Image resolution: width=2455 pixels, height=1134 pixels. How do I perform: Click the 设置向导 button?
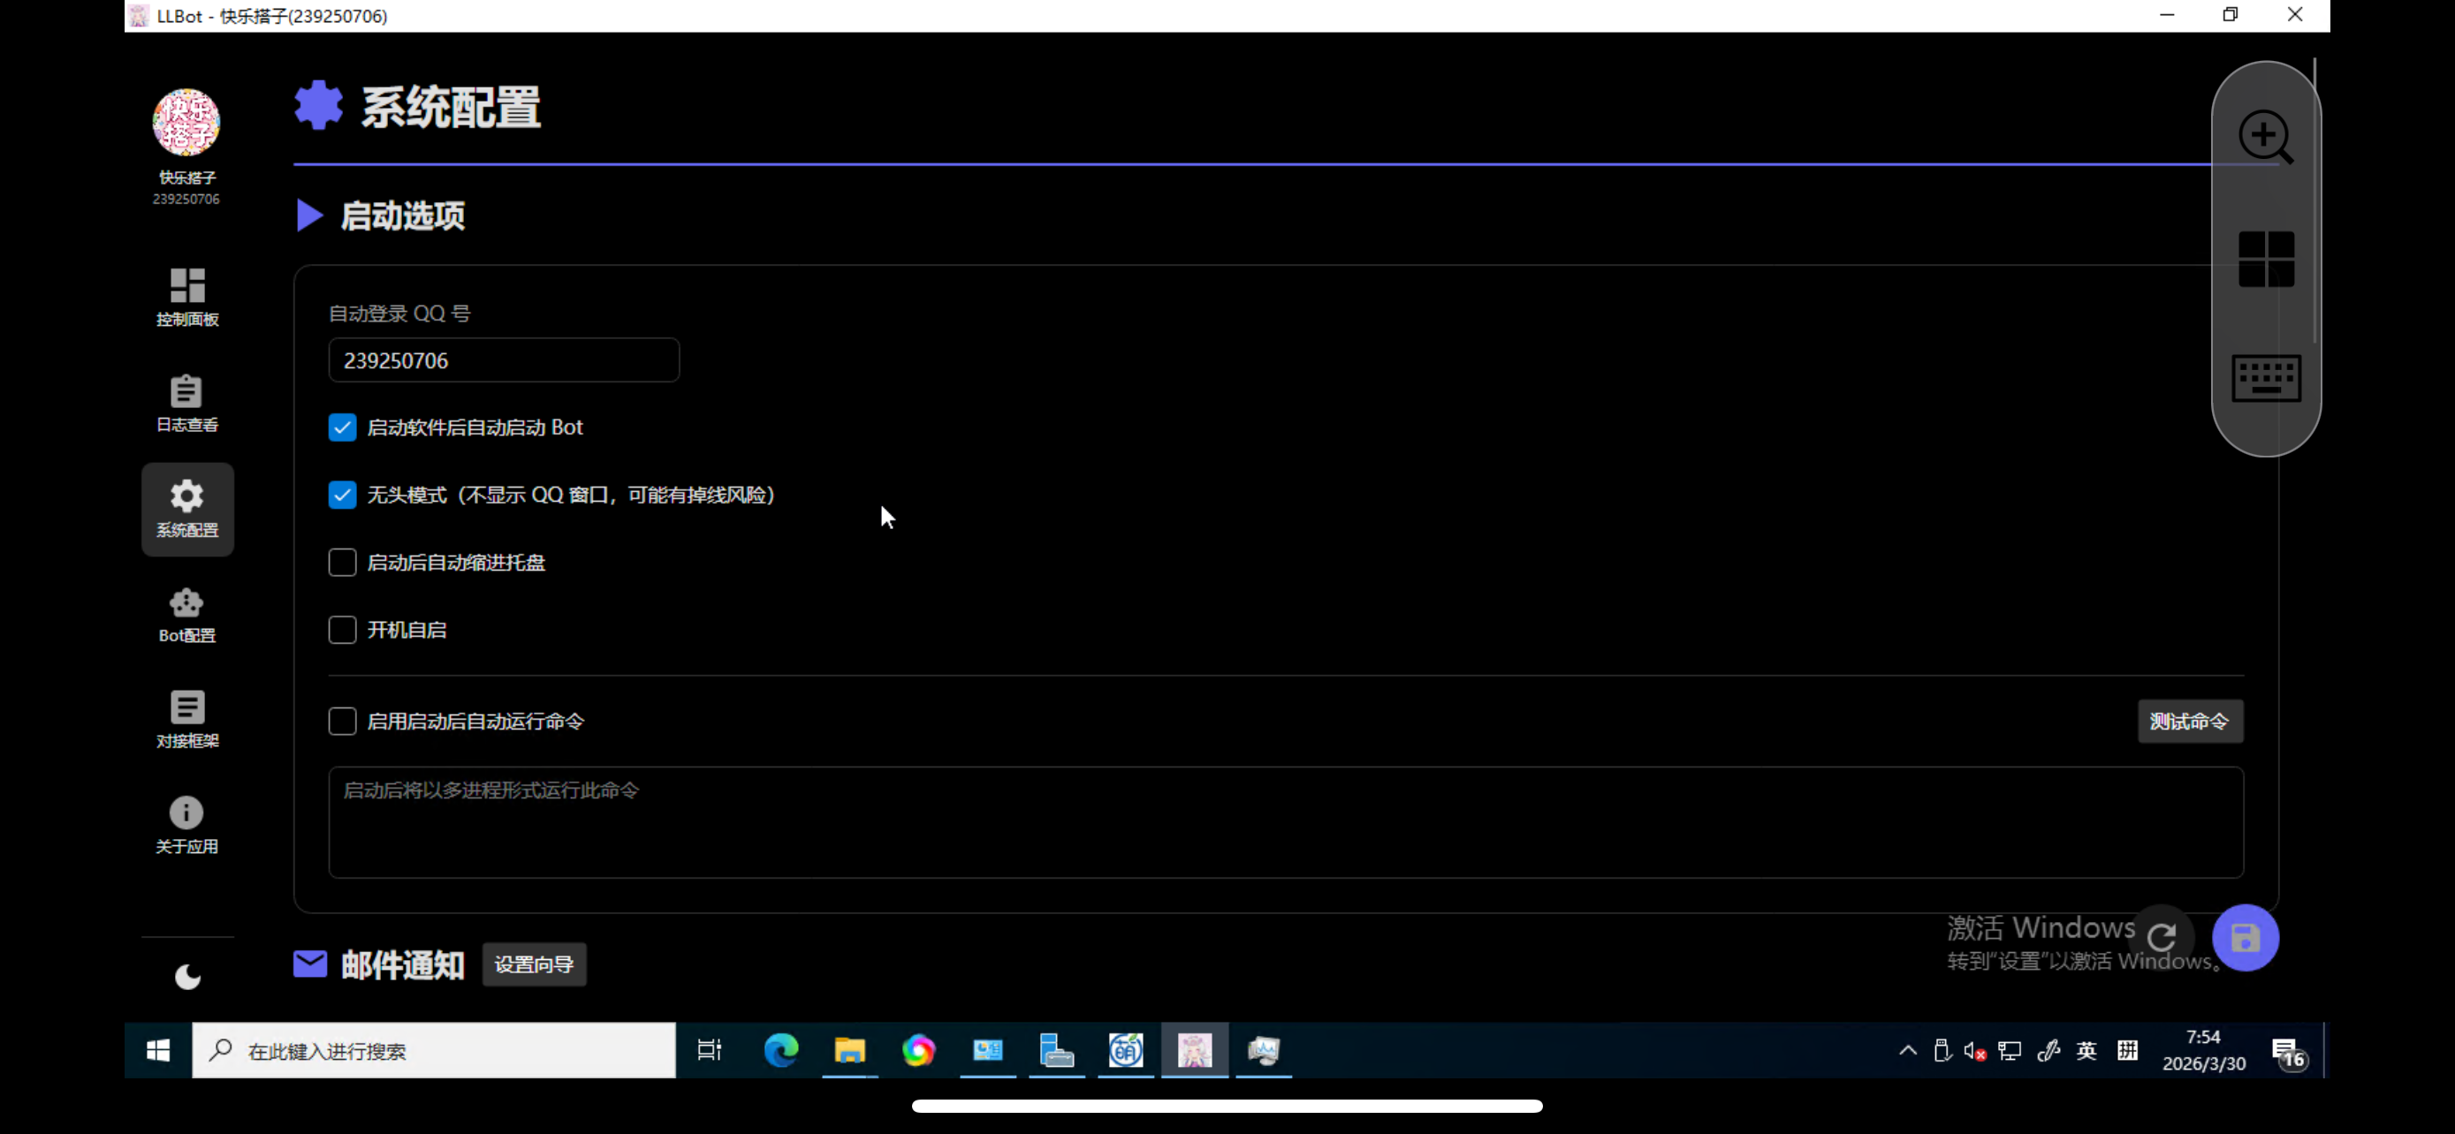coord(534,964)
